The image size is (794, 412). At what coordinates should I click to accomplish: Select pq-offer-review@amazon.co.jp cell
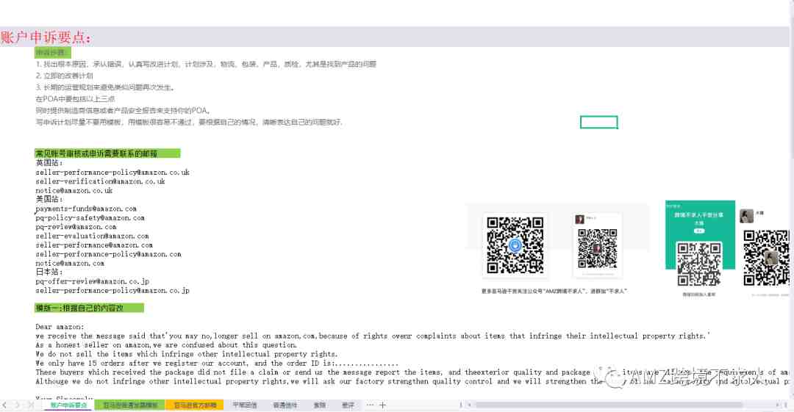(92, 281)
